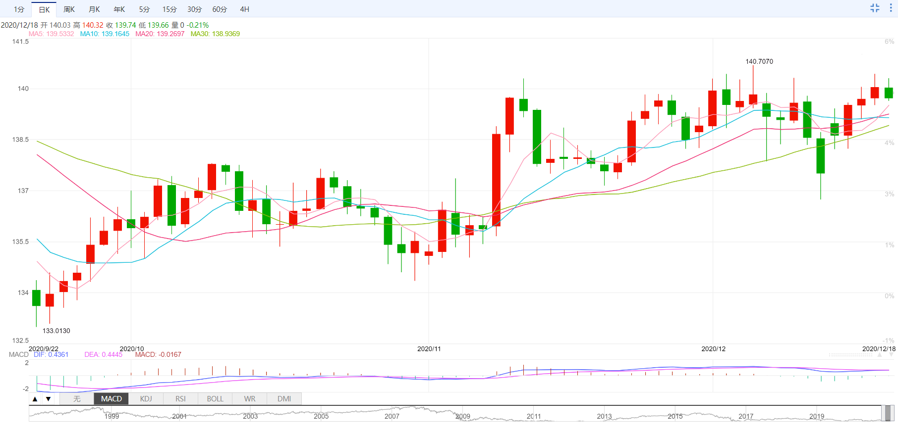Click the 138.5 price axis label

tap(20, 140)
